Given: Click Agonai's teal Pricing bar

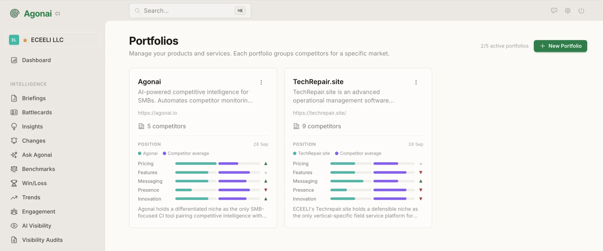Looking at the screenshot, I should coord(196,163).
